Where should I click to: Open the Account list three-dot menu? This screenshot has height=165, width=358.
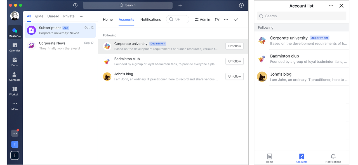coord(331,6)
